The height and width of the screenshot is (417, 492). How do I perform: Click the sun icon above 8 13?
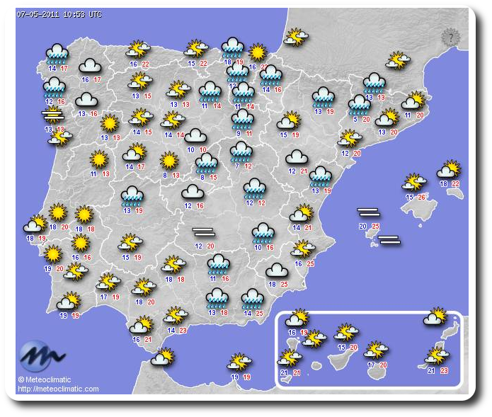click(169, 161)
